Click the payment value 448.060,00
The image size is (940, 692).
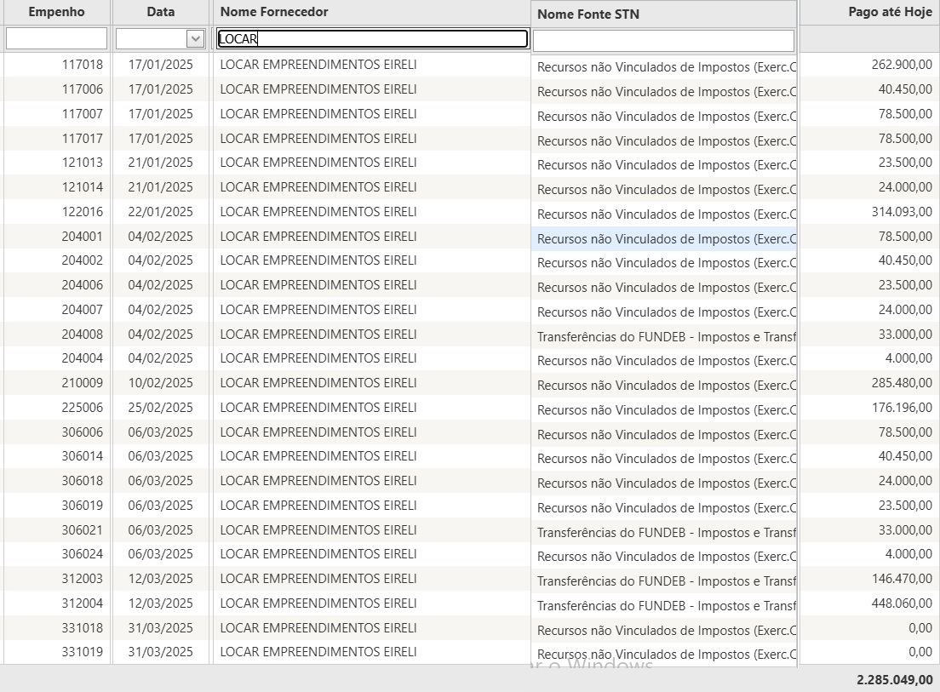point(901,603)
